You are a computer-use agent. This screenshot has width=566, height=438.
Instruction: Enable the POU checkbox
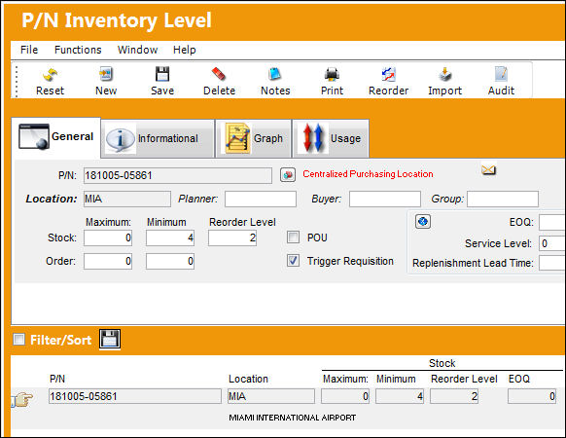[293, 237]
